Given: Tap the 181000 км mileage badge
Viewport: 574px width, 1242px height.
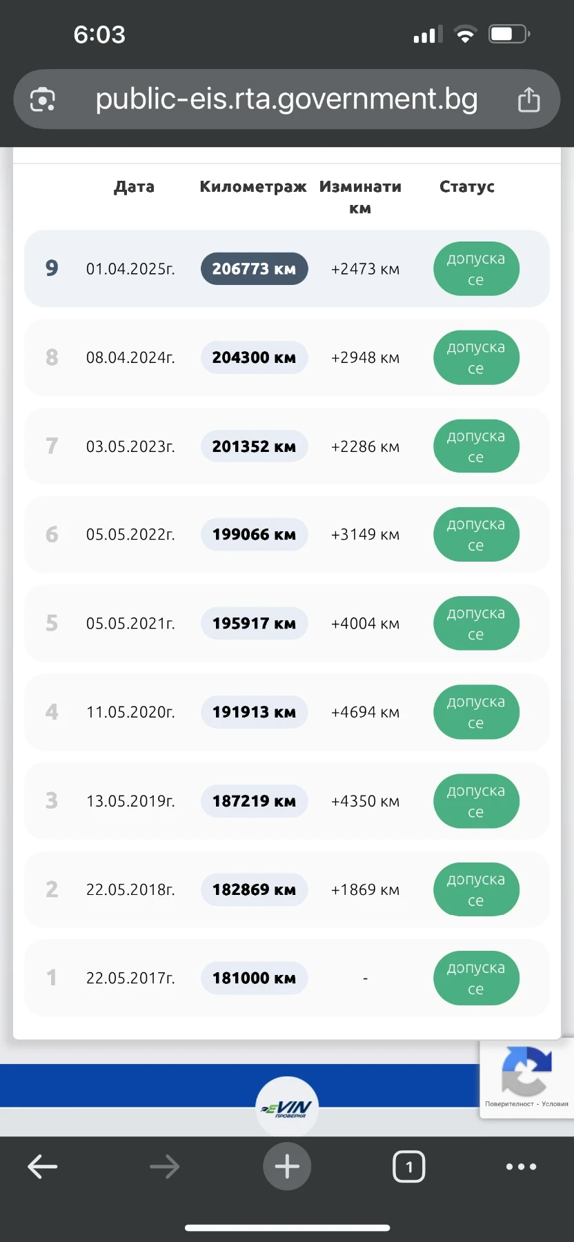Looking at the screenshot, I should [254, 978].
